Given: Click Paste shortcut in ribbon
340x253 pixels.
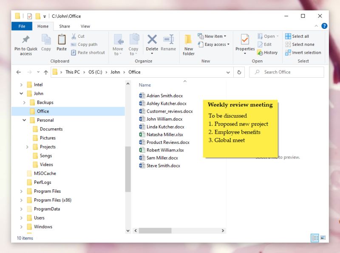Looking at the screenshot, I should (88, 52).
